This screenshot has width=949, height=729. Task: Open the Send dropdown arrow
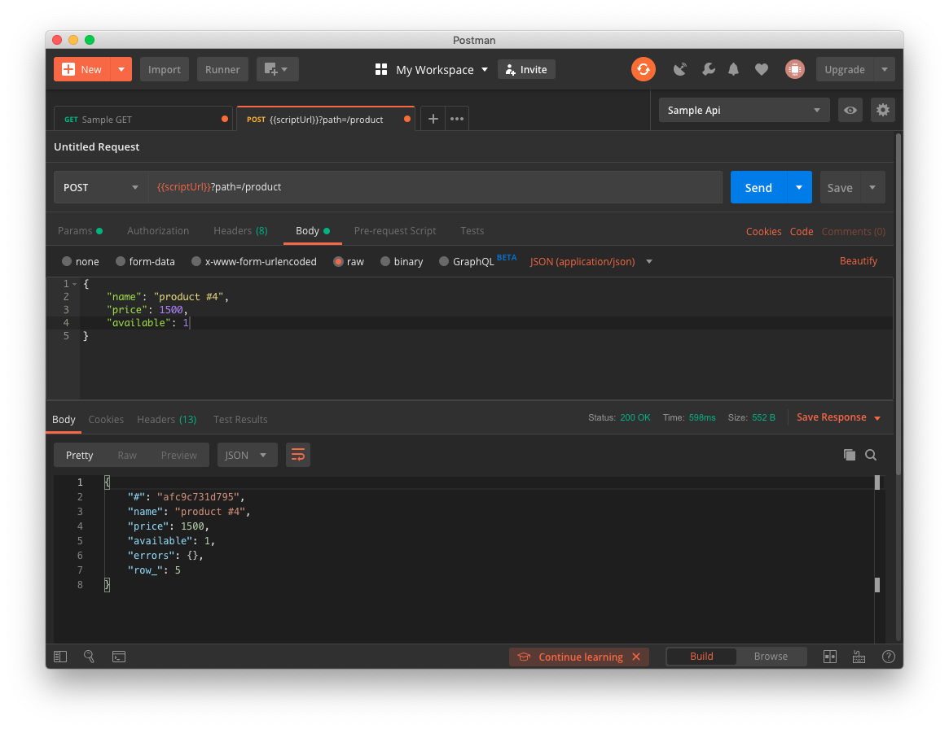click(799, 187)
